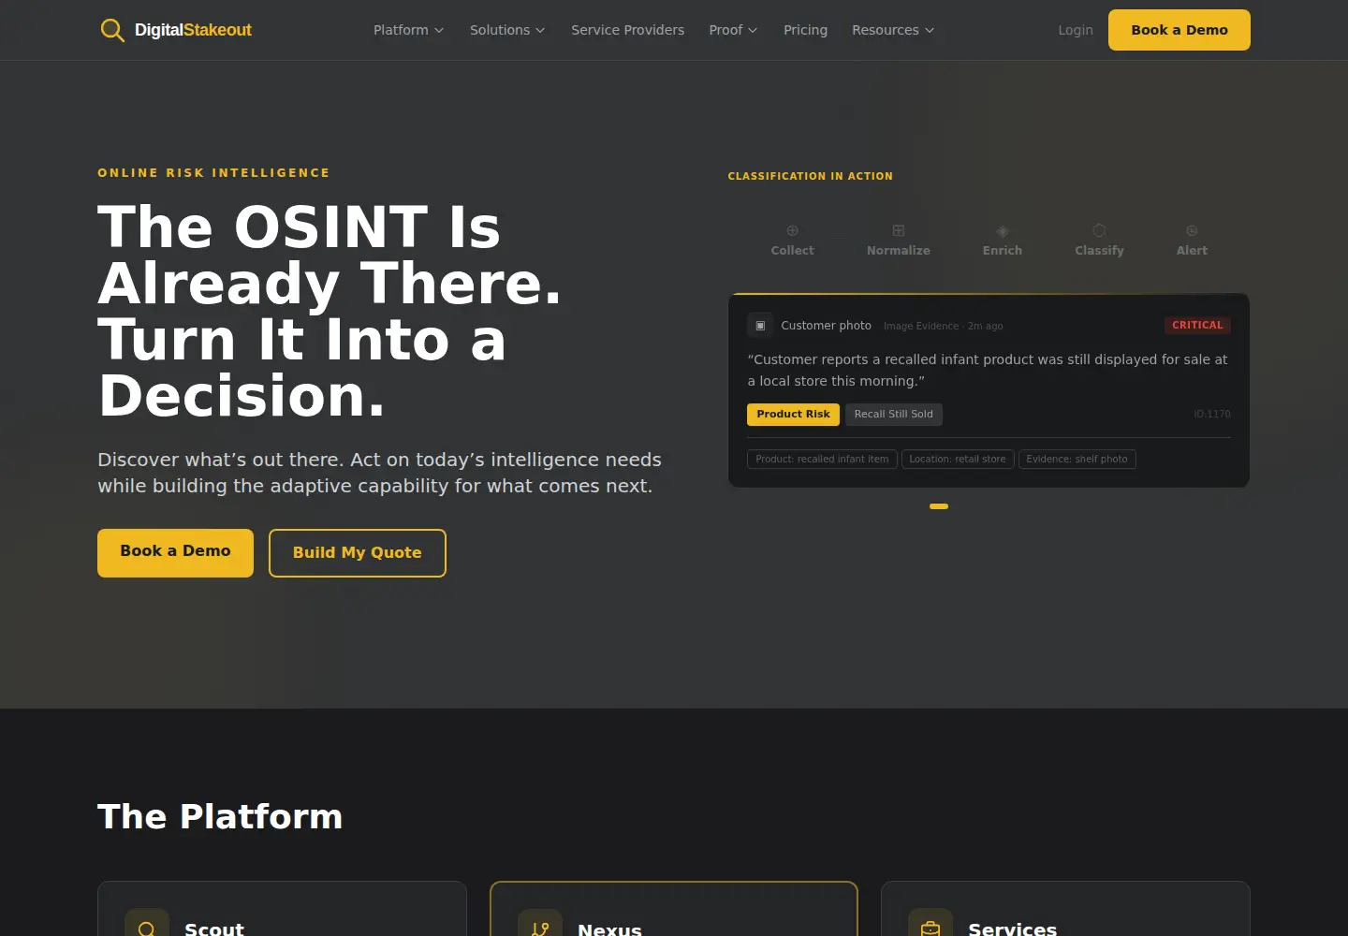
Task: Open the Proof dropdown menu
Action: pos(733,30)
